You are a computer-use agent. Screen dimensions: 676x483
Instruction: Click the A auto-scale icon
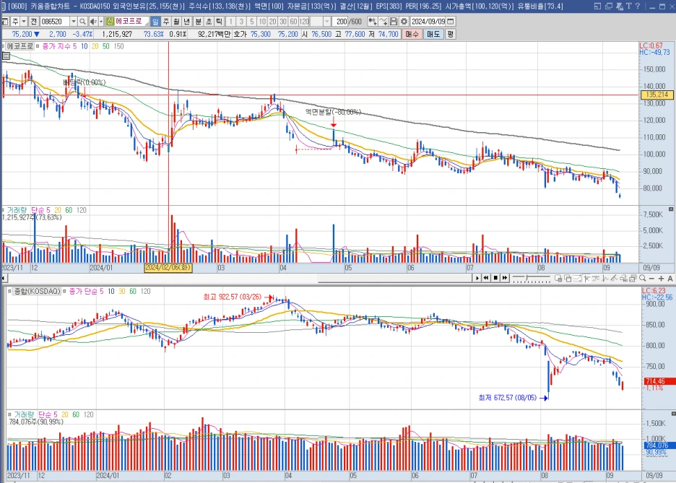(670, 279)
